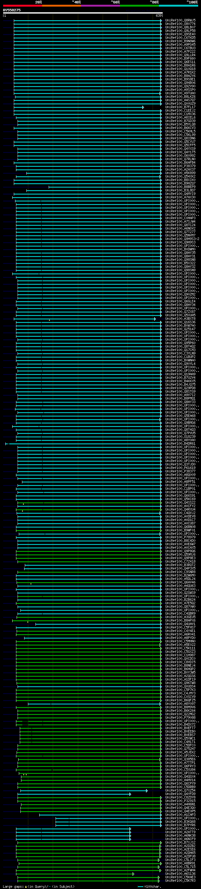Image resolution: width=201 pixels, height=889 pixels.
Task: Click the UniRef100_B4DR61 label
Action: [180, 443]
